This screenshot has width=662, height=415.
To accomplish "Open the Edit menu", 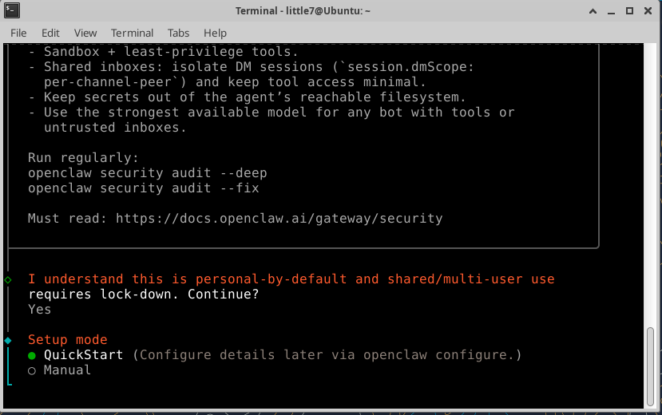I will coord(50,33).
